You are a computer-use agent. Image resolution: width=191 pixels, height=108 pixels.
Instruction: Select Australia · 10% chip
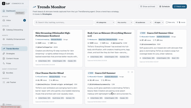click(124, 57)
